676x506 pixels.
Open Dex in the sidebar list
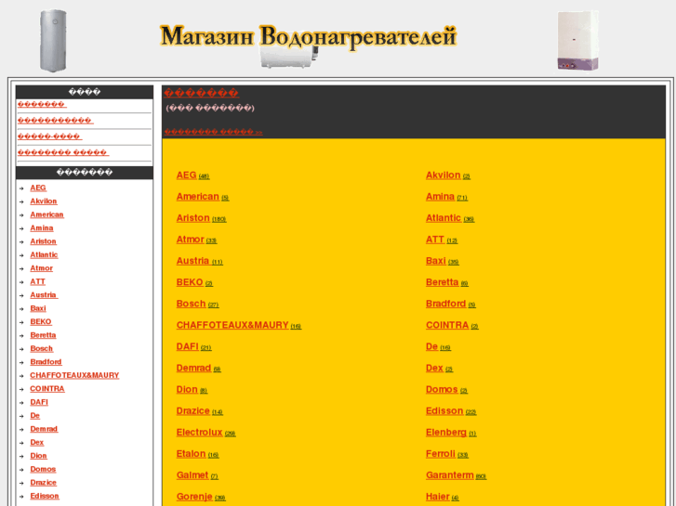[37, 442]
